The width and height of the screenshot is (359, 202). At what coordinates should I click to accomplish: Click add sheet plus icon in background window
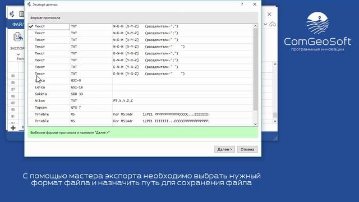[13, 128]
